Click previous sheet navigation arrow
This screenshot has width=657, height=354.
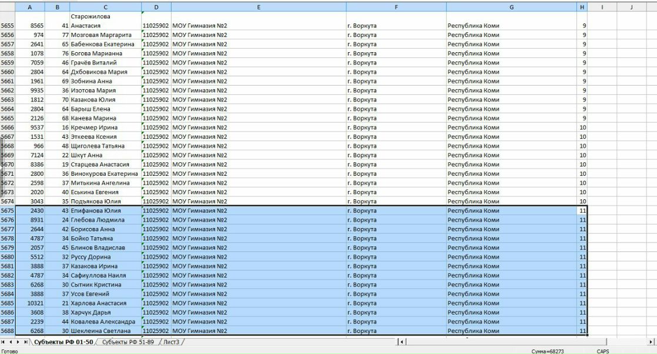click(11, 341)
